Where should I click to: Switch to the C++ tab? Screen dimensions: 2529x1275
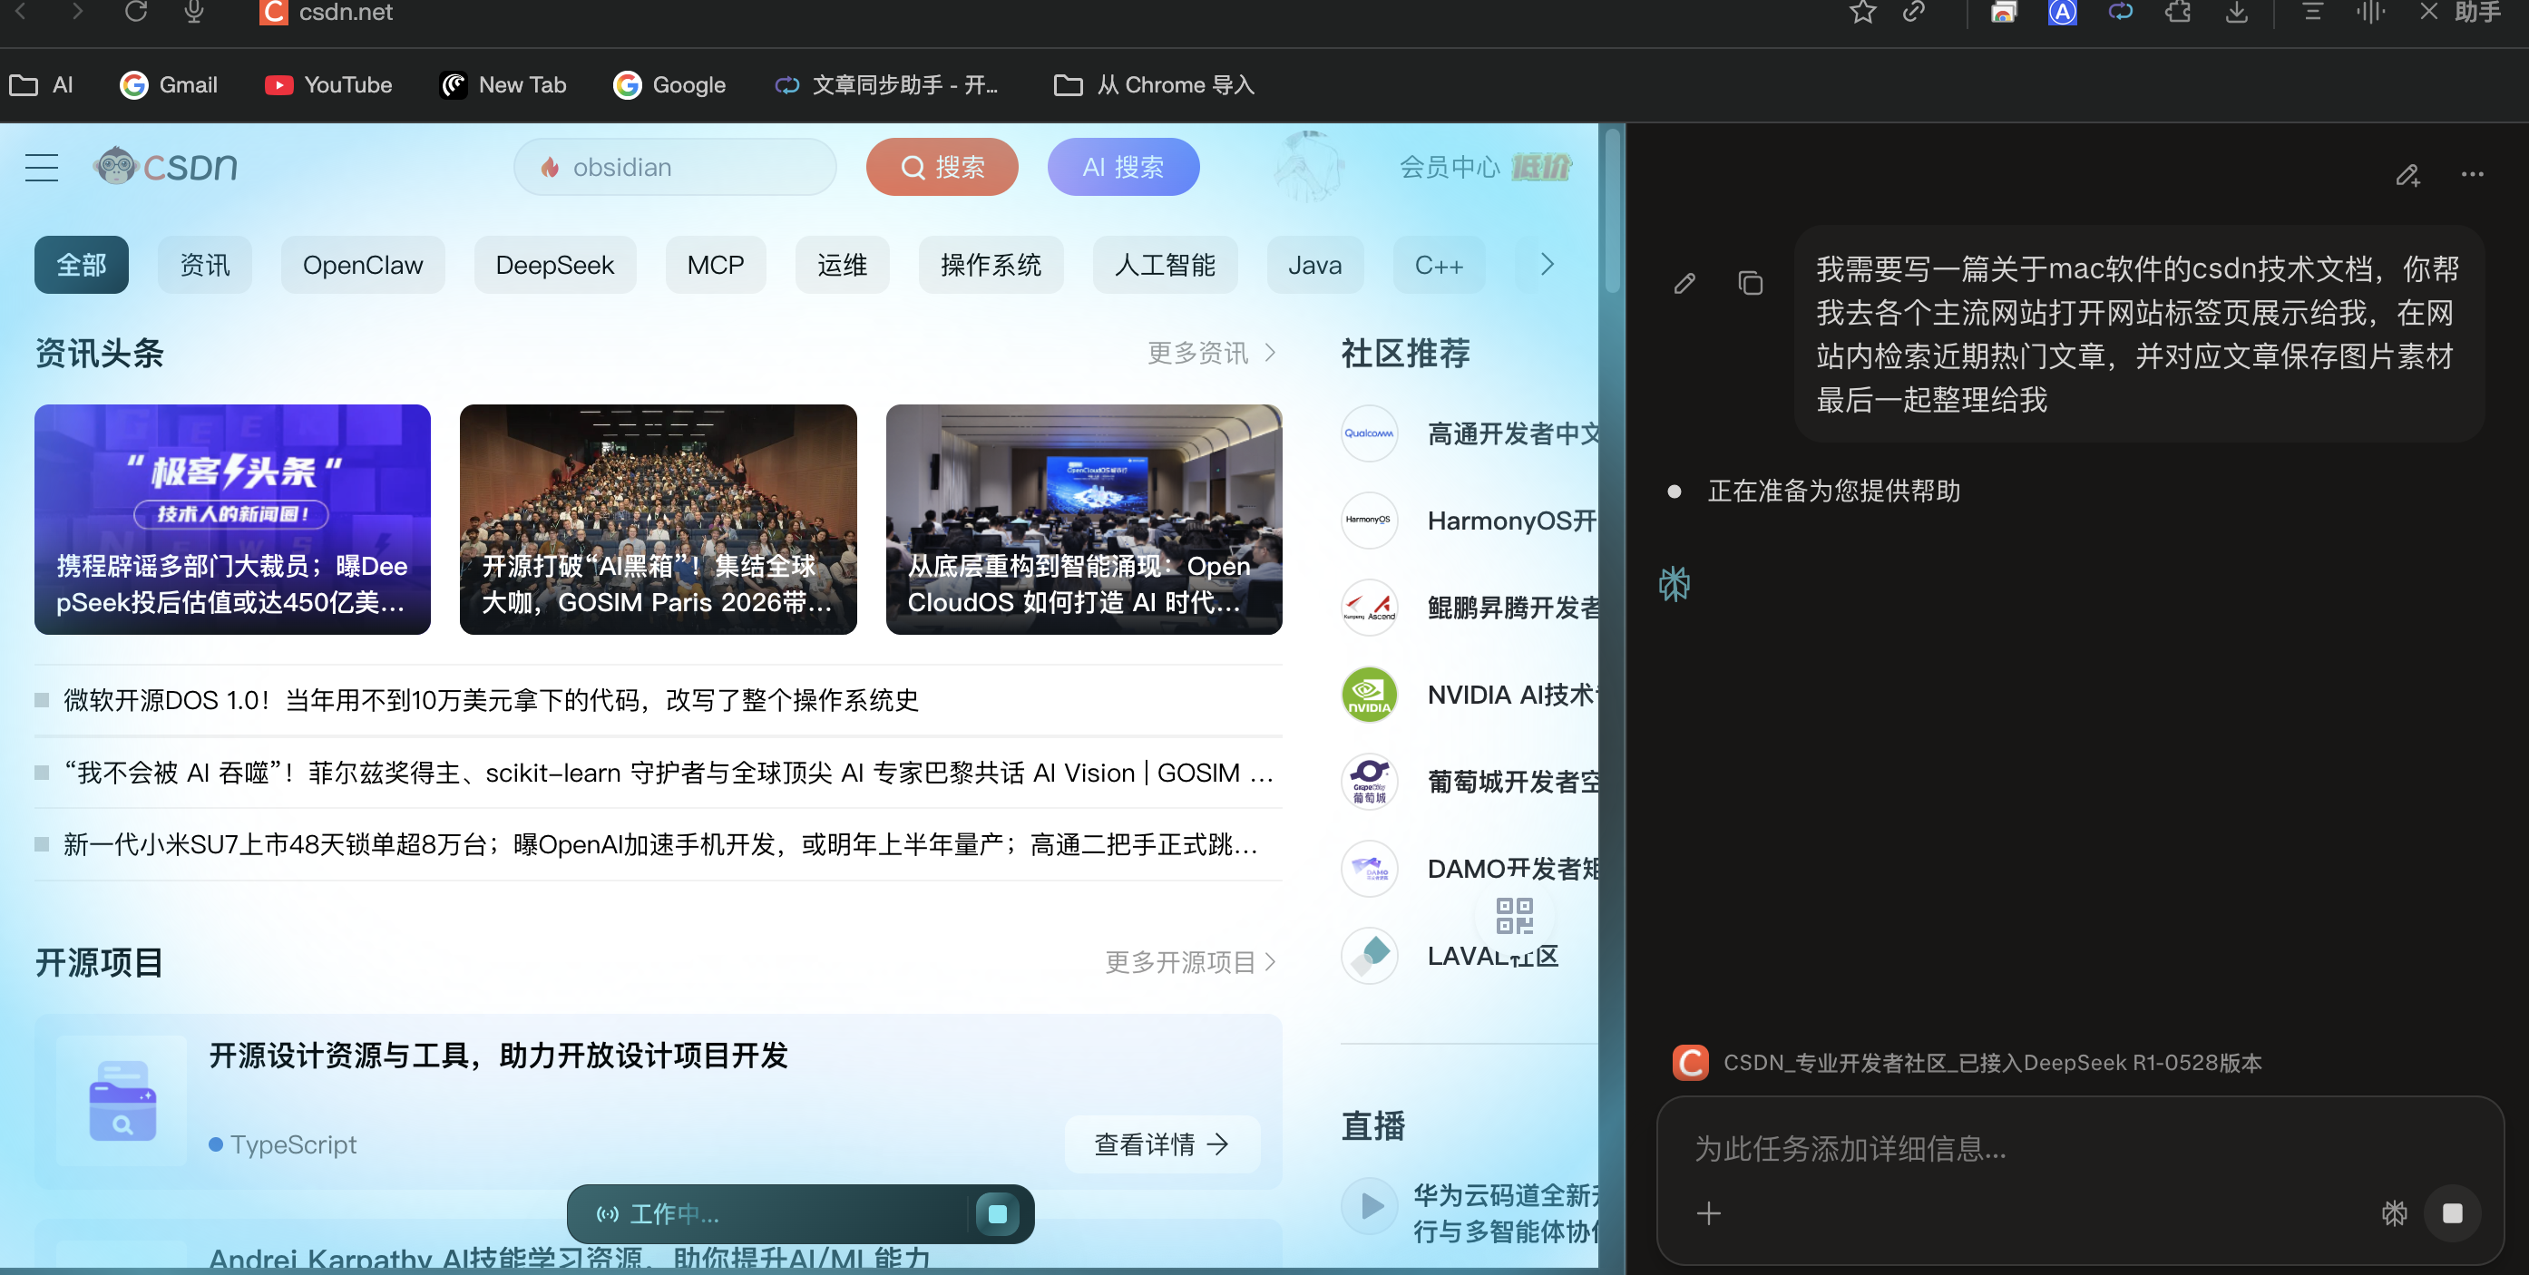pos(1439,265)
